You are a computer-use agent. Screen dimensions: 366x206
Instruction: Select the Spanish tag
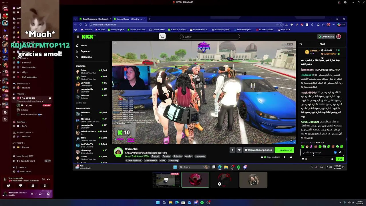(x=155, y=156)
